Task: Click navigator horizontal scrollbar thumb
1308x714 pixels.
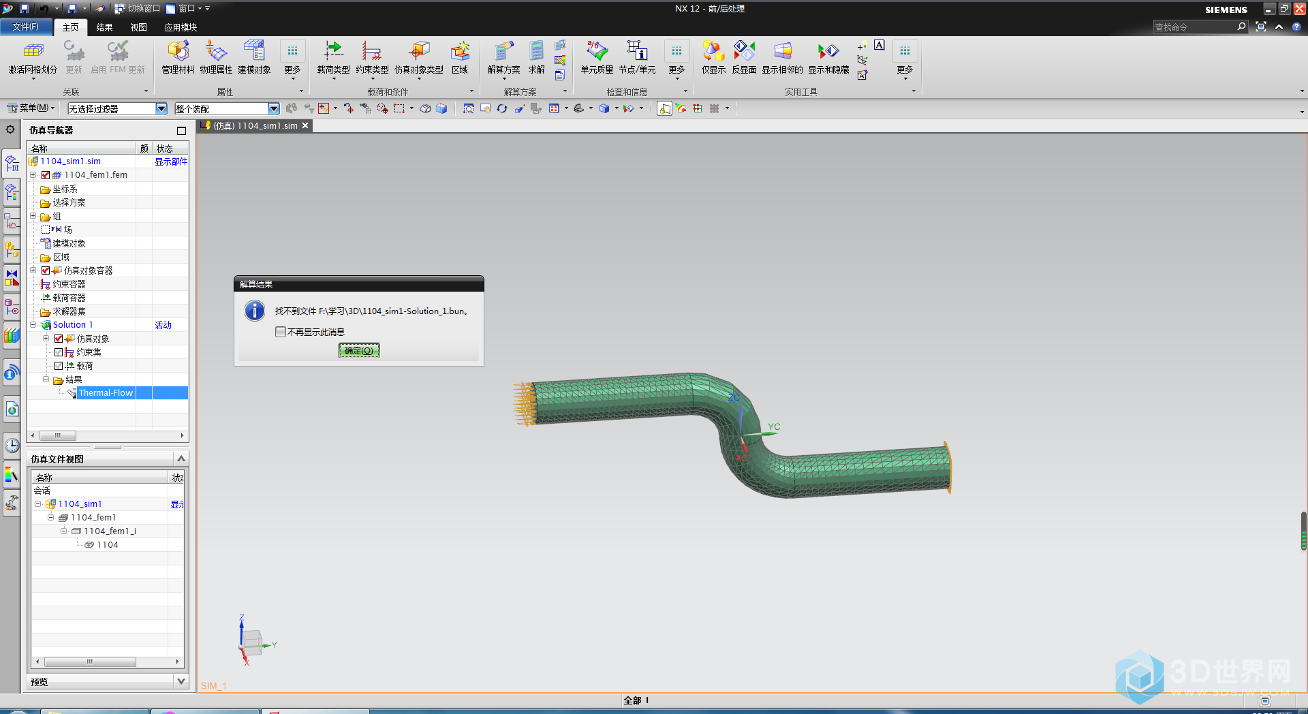Action: tap(58, 435)
